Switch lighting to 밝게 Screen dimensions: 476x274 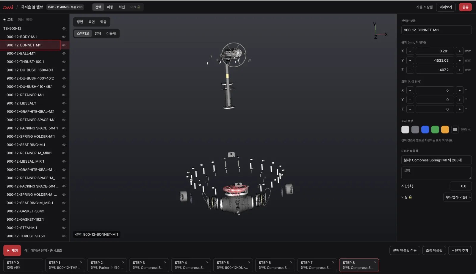pos(98,34)
